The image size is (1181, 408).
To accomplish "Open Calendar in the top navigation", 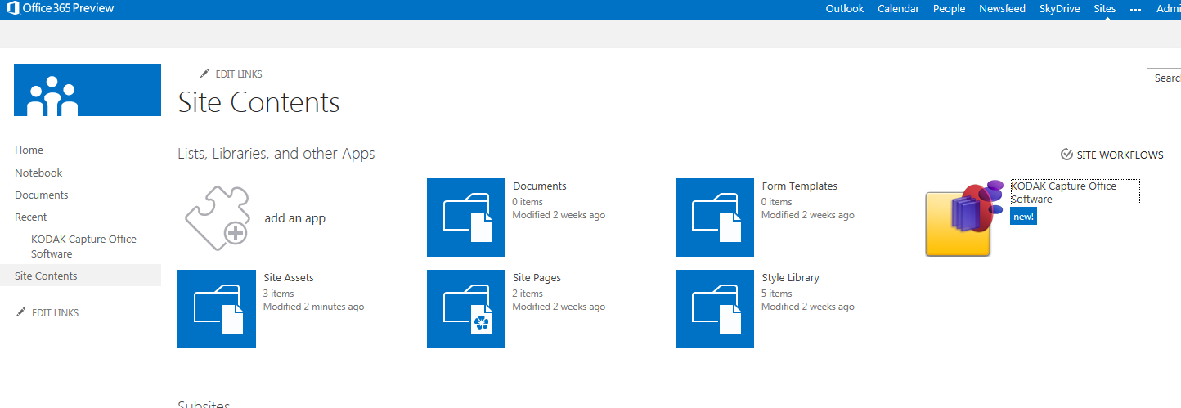I will tap(898, 9).
